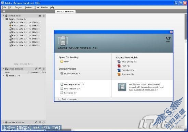The height and width of the screenshot is (132, 188).
Task: Click the New Features document icon
Action: pyautogui.click(x=62, y=88)
